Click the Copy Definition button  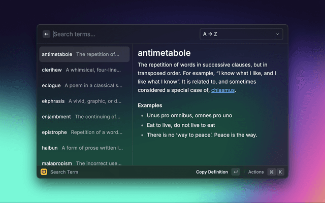tap(212, 172)
